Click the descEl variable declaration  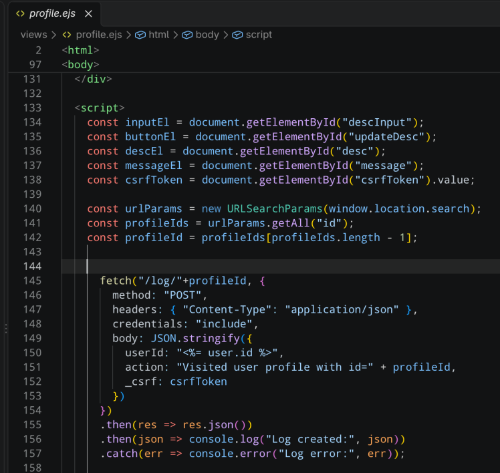(144, 151)
